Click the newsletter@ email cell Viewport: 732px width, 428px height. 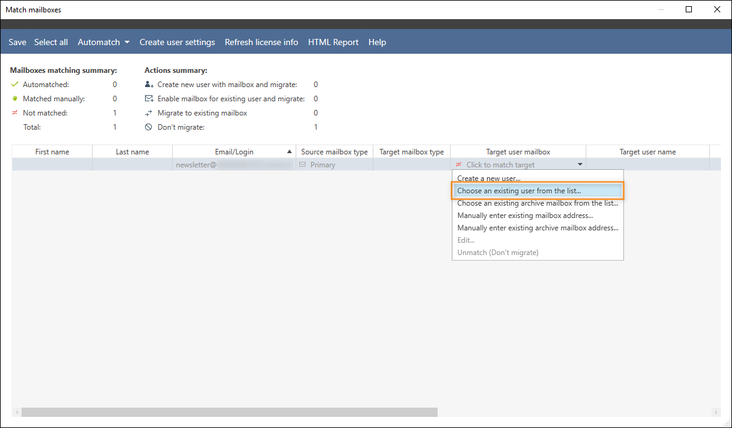[x=234, y=164]
